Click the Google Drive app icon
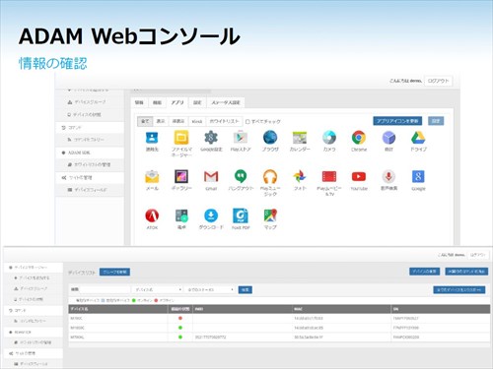This screenshot has width=493, height=369. [418, 138]
